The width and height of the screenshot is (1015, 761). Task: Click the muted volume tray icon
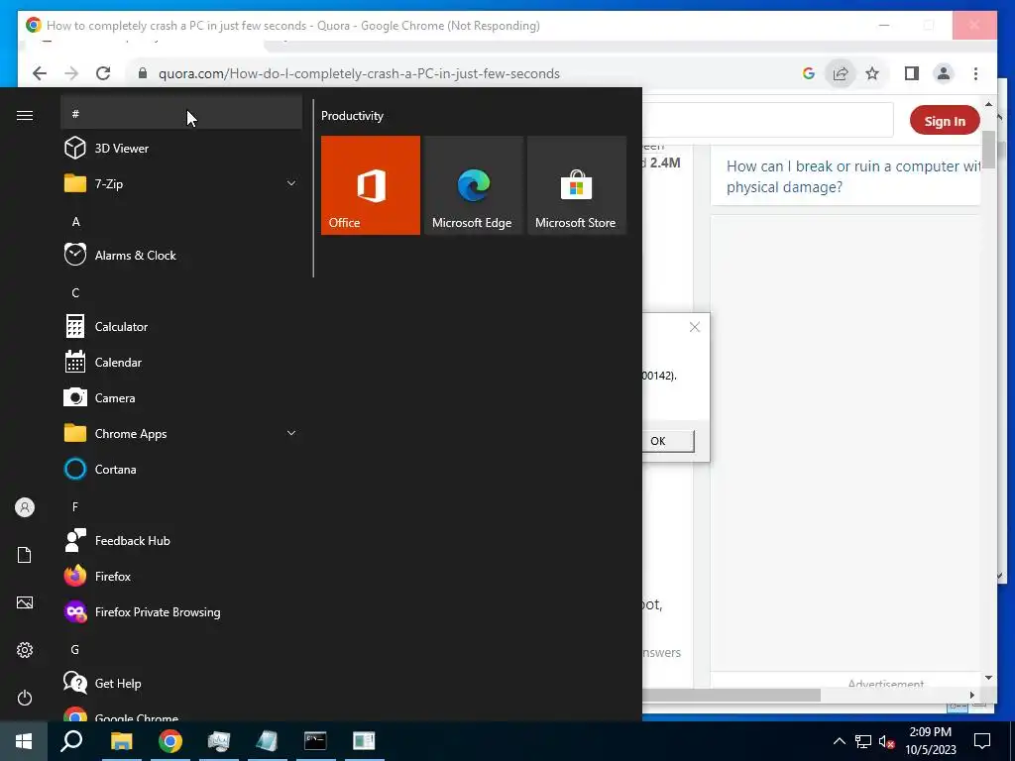[x=886, y=741]
